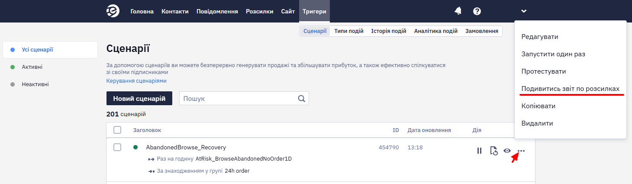Open the help question mark icon
Image resolution: width=632 pixels, height=184 pixels.
(x=477, y=11)
